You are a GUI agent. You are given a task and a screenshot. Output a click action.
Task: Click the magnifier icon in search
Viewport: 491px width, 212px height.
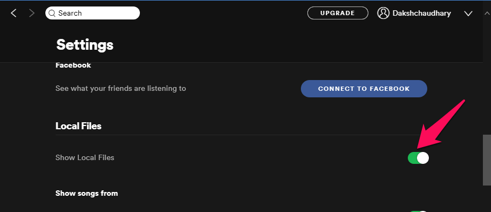point(52,13)
